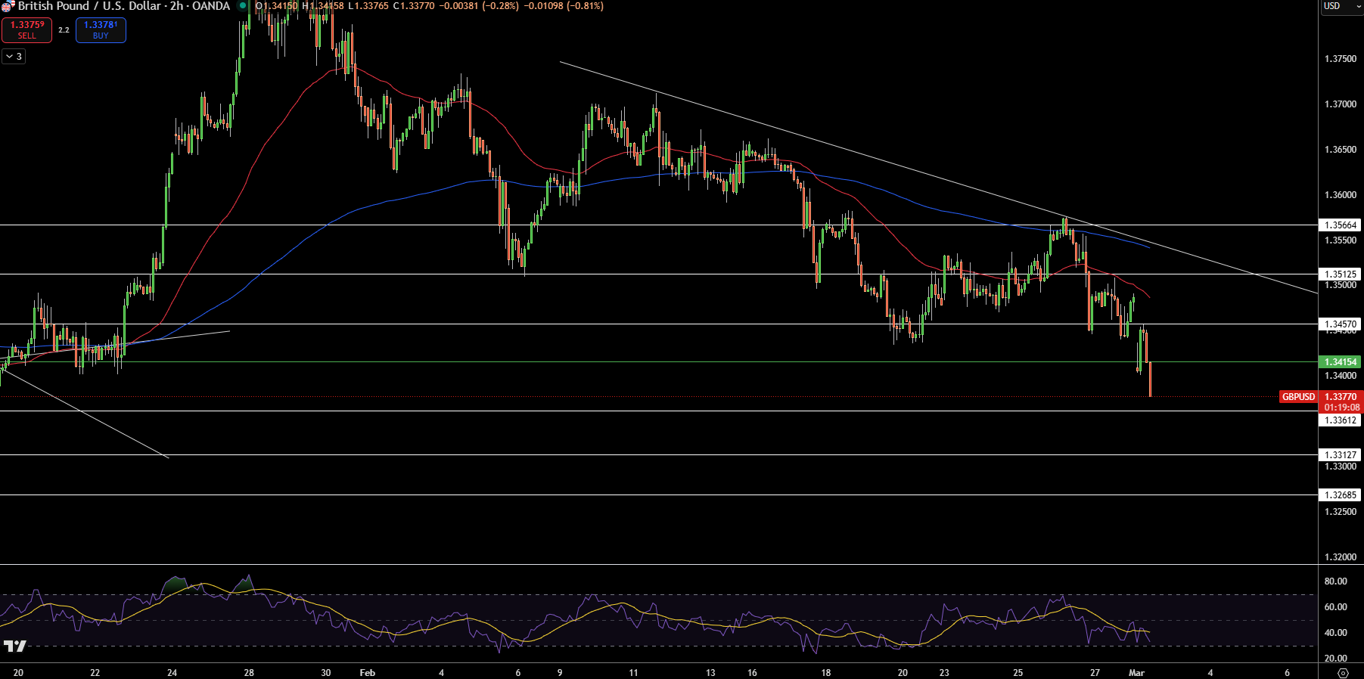Click the 1.34570 price level label
The image size is (1364, 679).
click(x=1341, y=324)
